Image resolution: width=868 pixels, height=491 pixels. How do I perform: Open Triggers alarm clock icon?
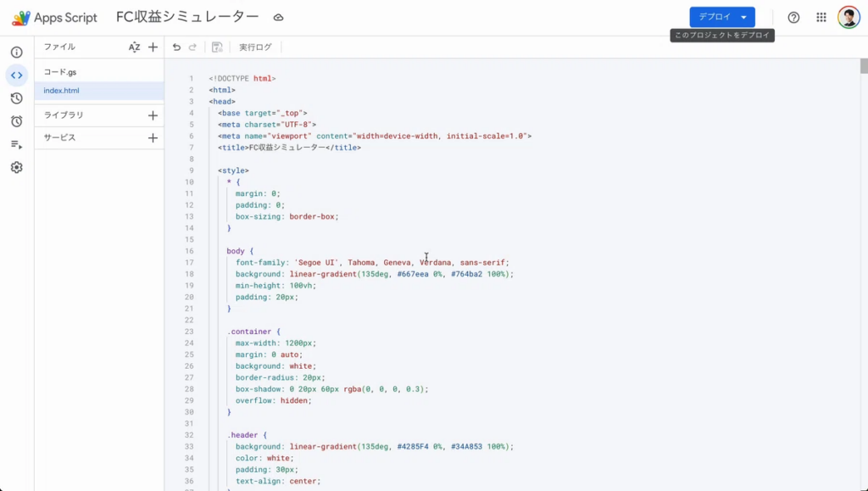point(16,121)
